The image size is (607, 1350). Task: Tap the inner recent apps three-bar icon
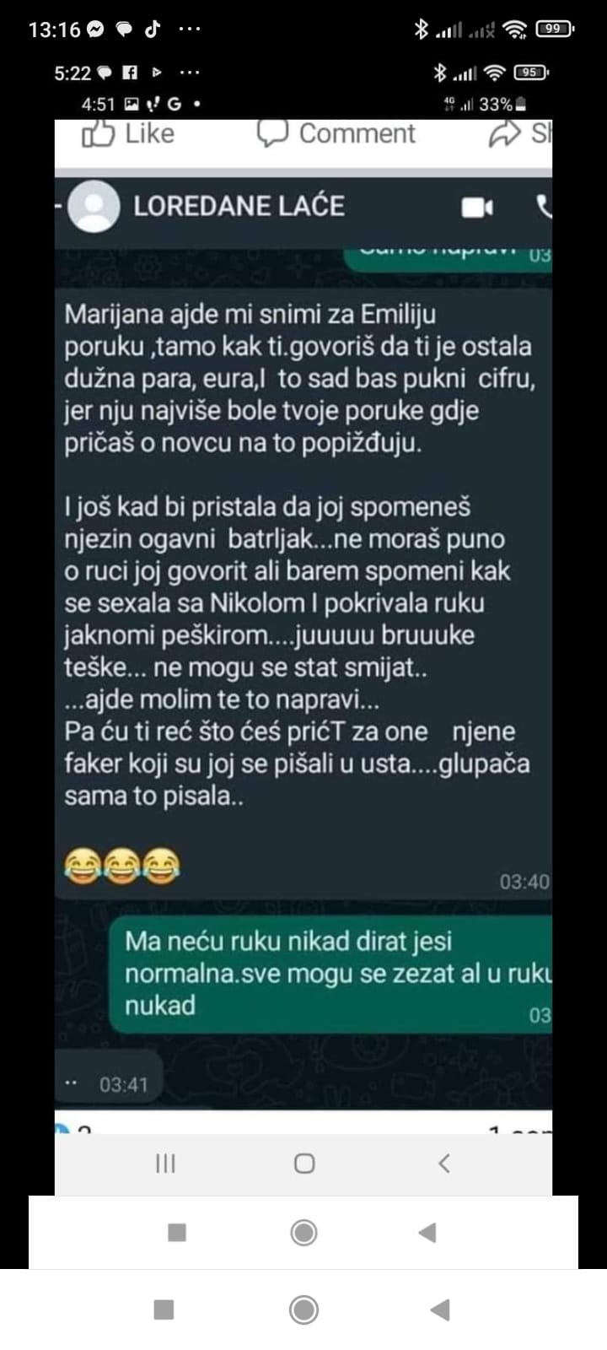tap(165, 1164)
